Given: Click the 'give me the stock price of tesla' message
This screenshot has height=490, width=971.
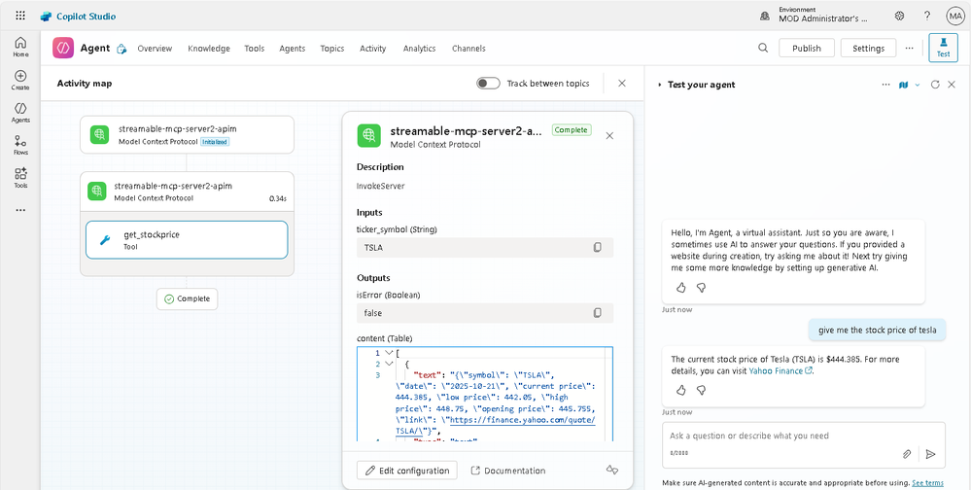Looking at the screenshot, I should pos(878,331).
